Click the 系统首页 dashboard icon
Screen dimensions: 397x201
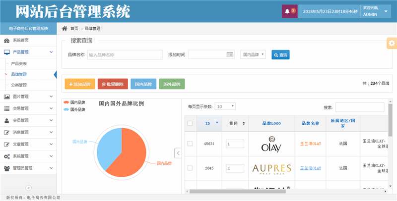(x=7, y=41)
